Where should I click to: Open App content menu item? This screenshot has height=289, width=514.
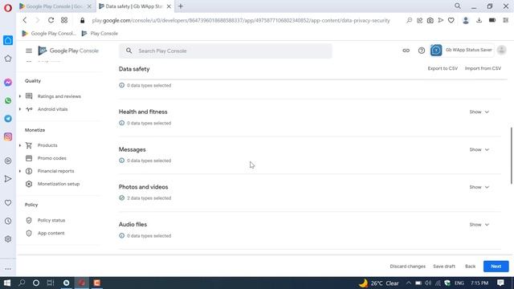point(51,234)
